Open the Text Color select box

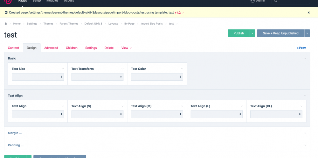pyautogui.click(x=157, y=77)
